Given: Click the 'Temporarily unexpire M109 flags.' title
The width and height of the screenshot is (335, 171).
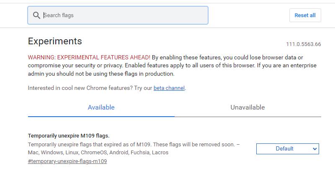Looking at the screenshot, I should (68, 136).
